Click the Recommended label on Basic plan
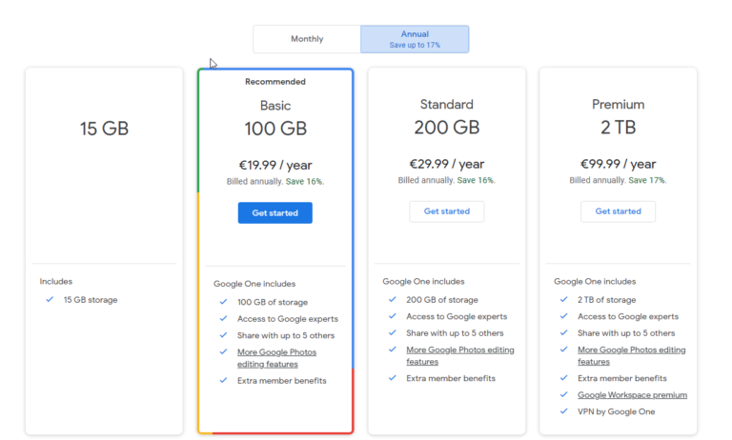Image resolution: width=732 pixels, height=440 pixels. point(274,82)
